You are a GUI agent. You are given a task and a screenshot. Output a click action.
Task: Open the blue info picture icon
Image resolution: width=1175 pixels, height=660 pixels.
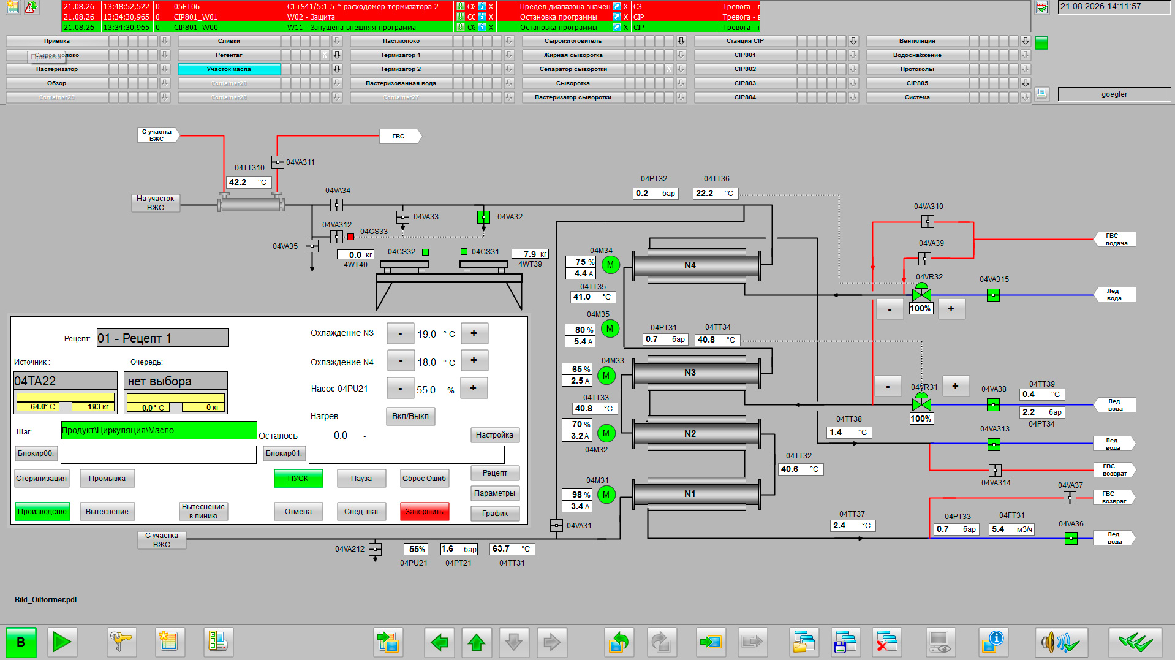(993, 642)
